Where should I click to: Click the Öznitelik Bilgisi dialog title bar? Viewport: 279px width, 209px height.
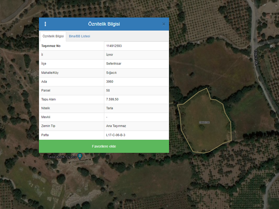coord(104,24)
